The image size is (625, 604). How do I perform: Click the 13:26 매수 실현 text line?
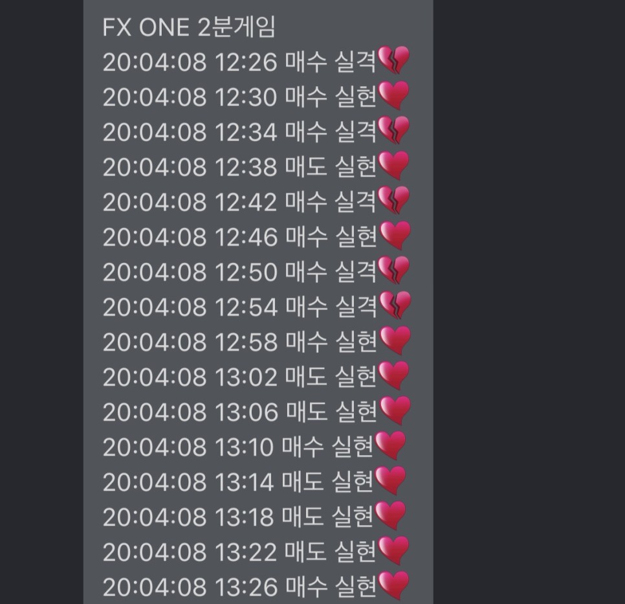click(239, 587)
